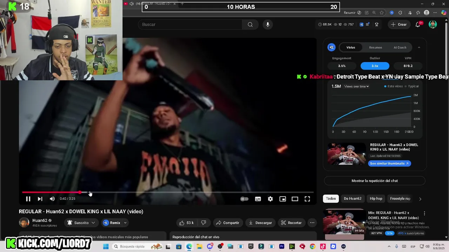Viewport: 449px width, 252px height.
Task: Toggle the autoplay switch in player
Action: (244, 199)
